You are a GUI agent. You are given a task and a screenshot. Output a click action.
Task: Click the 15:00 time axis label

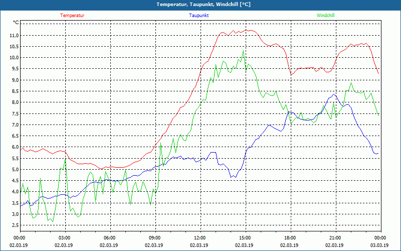pos(246,238)
